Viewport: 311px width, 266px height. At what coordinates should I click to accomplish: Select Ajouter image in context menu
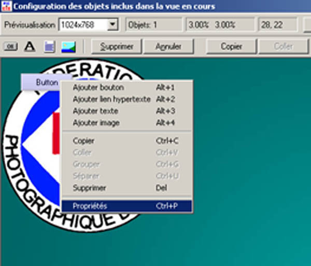coord(127,123)
